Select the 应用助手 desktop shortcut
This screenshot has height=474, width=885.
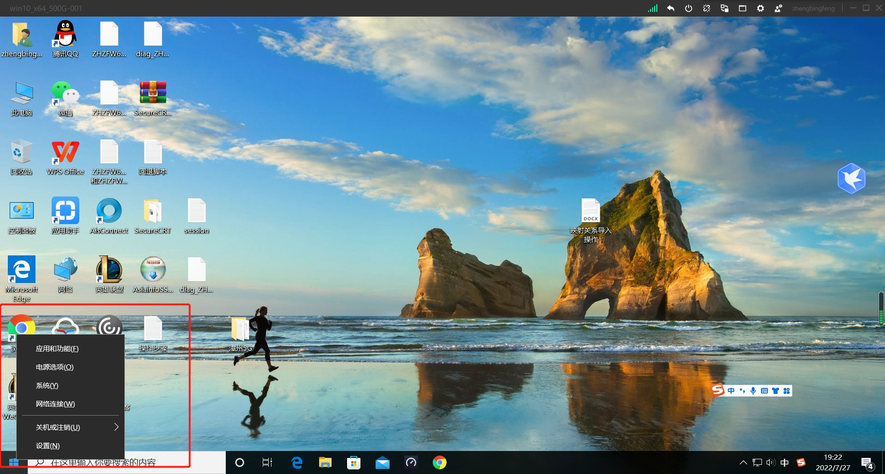[65, 215]
